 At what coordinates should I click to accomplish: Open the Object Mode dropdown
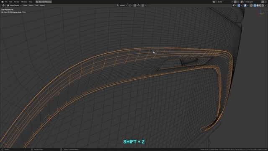[14, 5]
